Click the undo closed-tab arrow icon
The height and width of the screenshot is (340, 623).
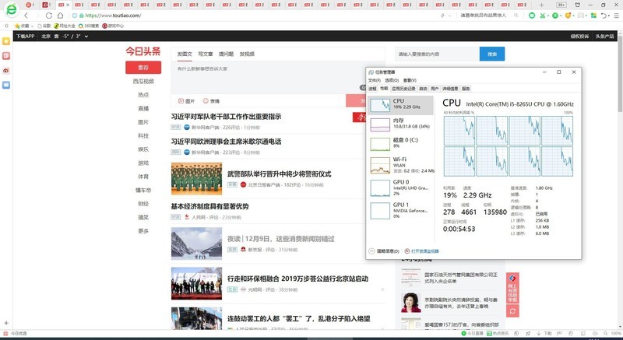604,16
